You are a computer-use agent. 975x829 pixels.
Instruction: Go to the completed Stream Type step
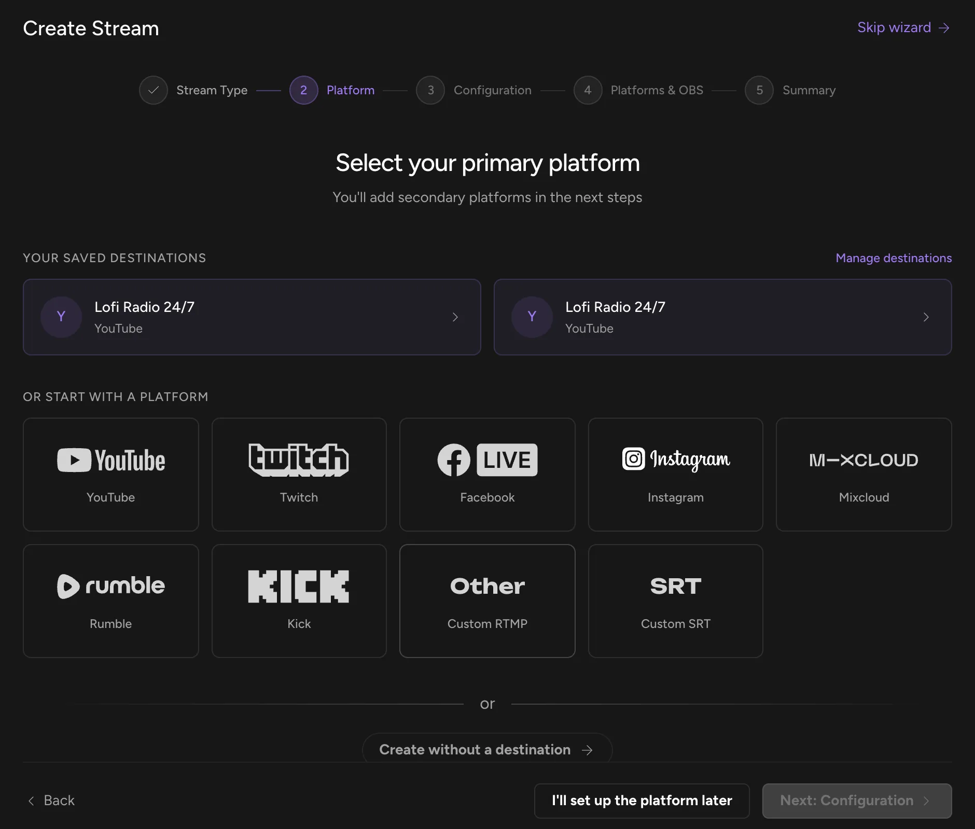point(193,90)
